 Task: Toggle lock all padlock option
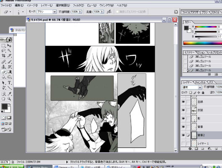click(203, 93)
